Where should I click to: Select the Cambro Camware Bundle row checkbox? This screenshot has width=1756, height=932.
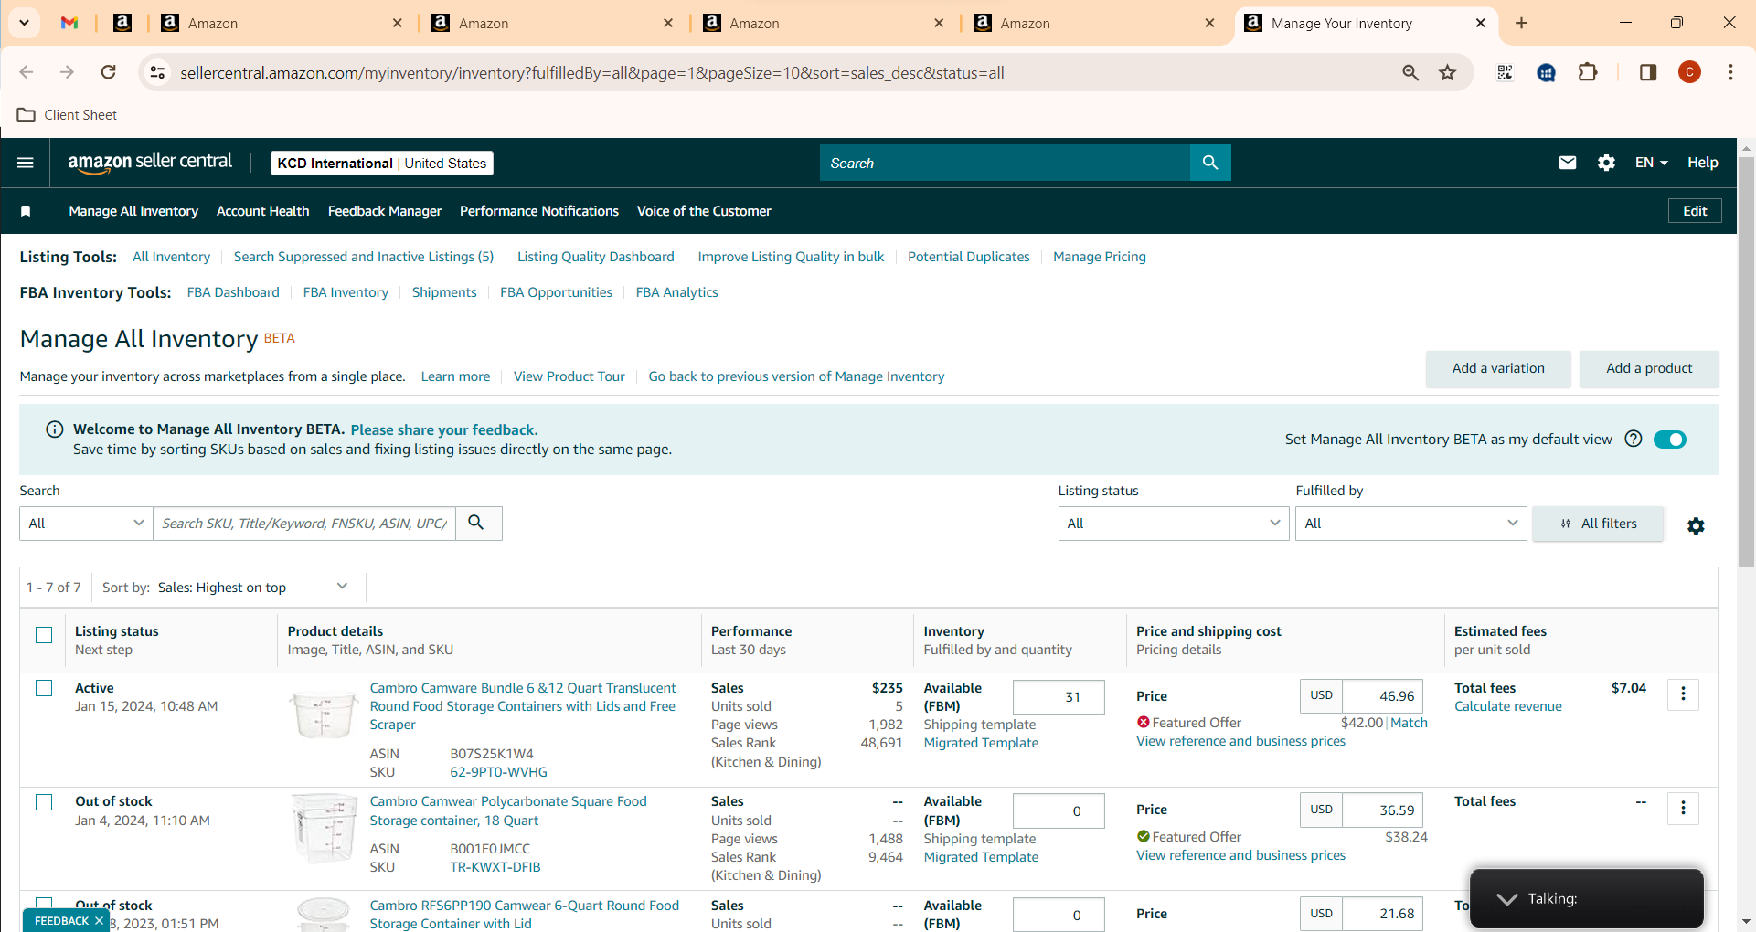coord(44,688)
